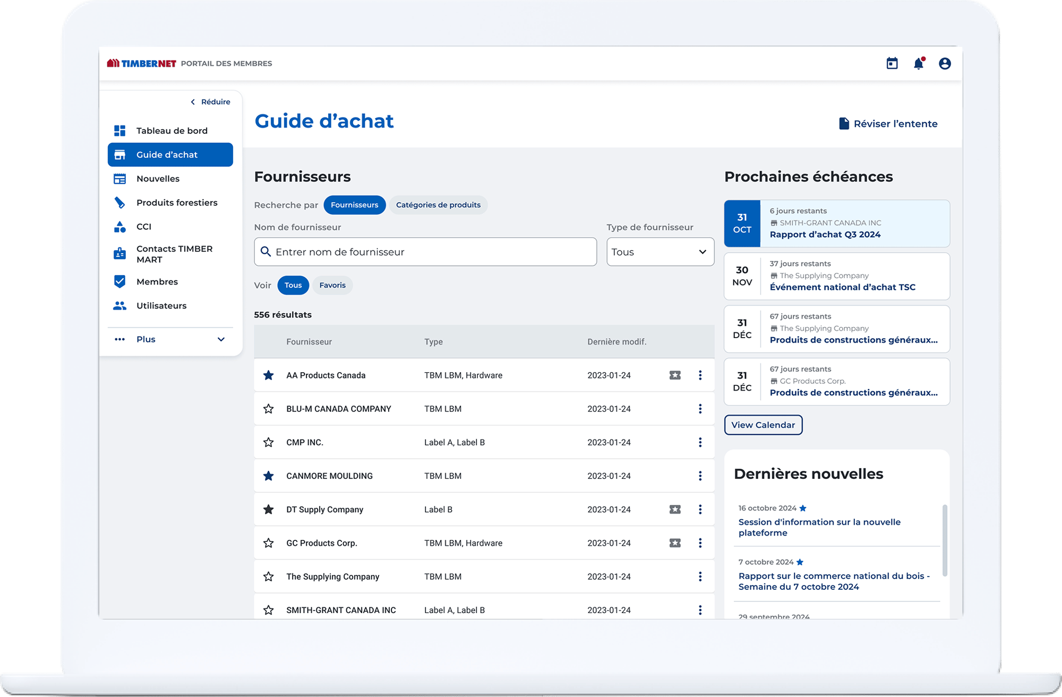Open Produits forestiers sidebar label
1062x697 pixels.
(177, 202)
